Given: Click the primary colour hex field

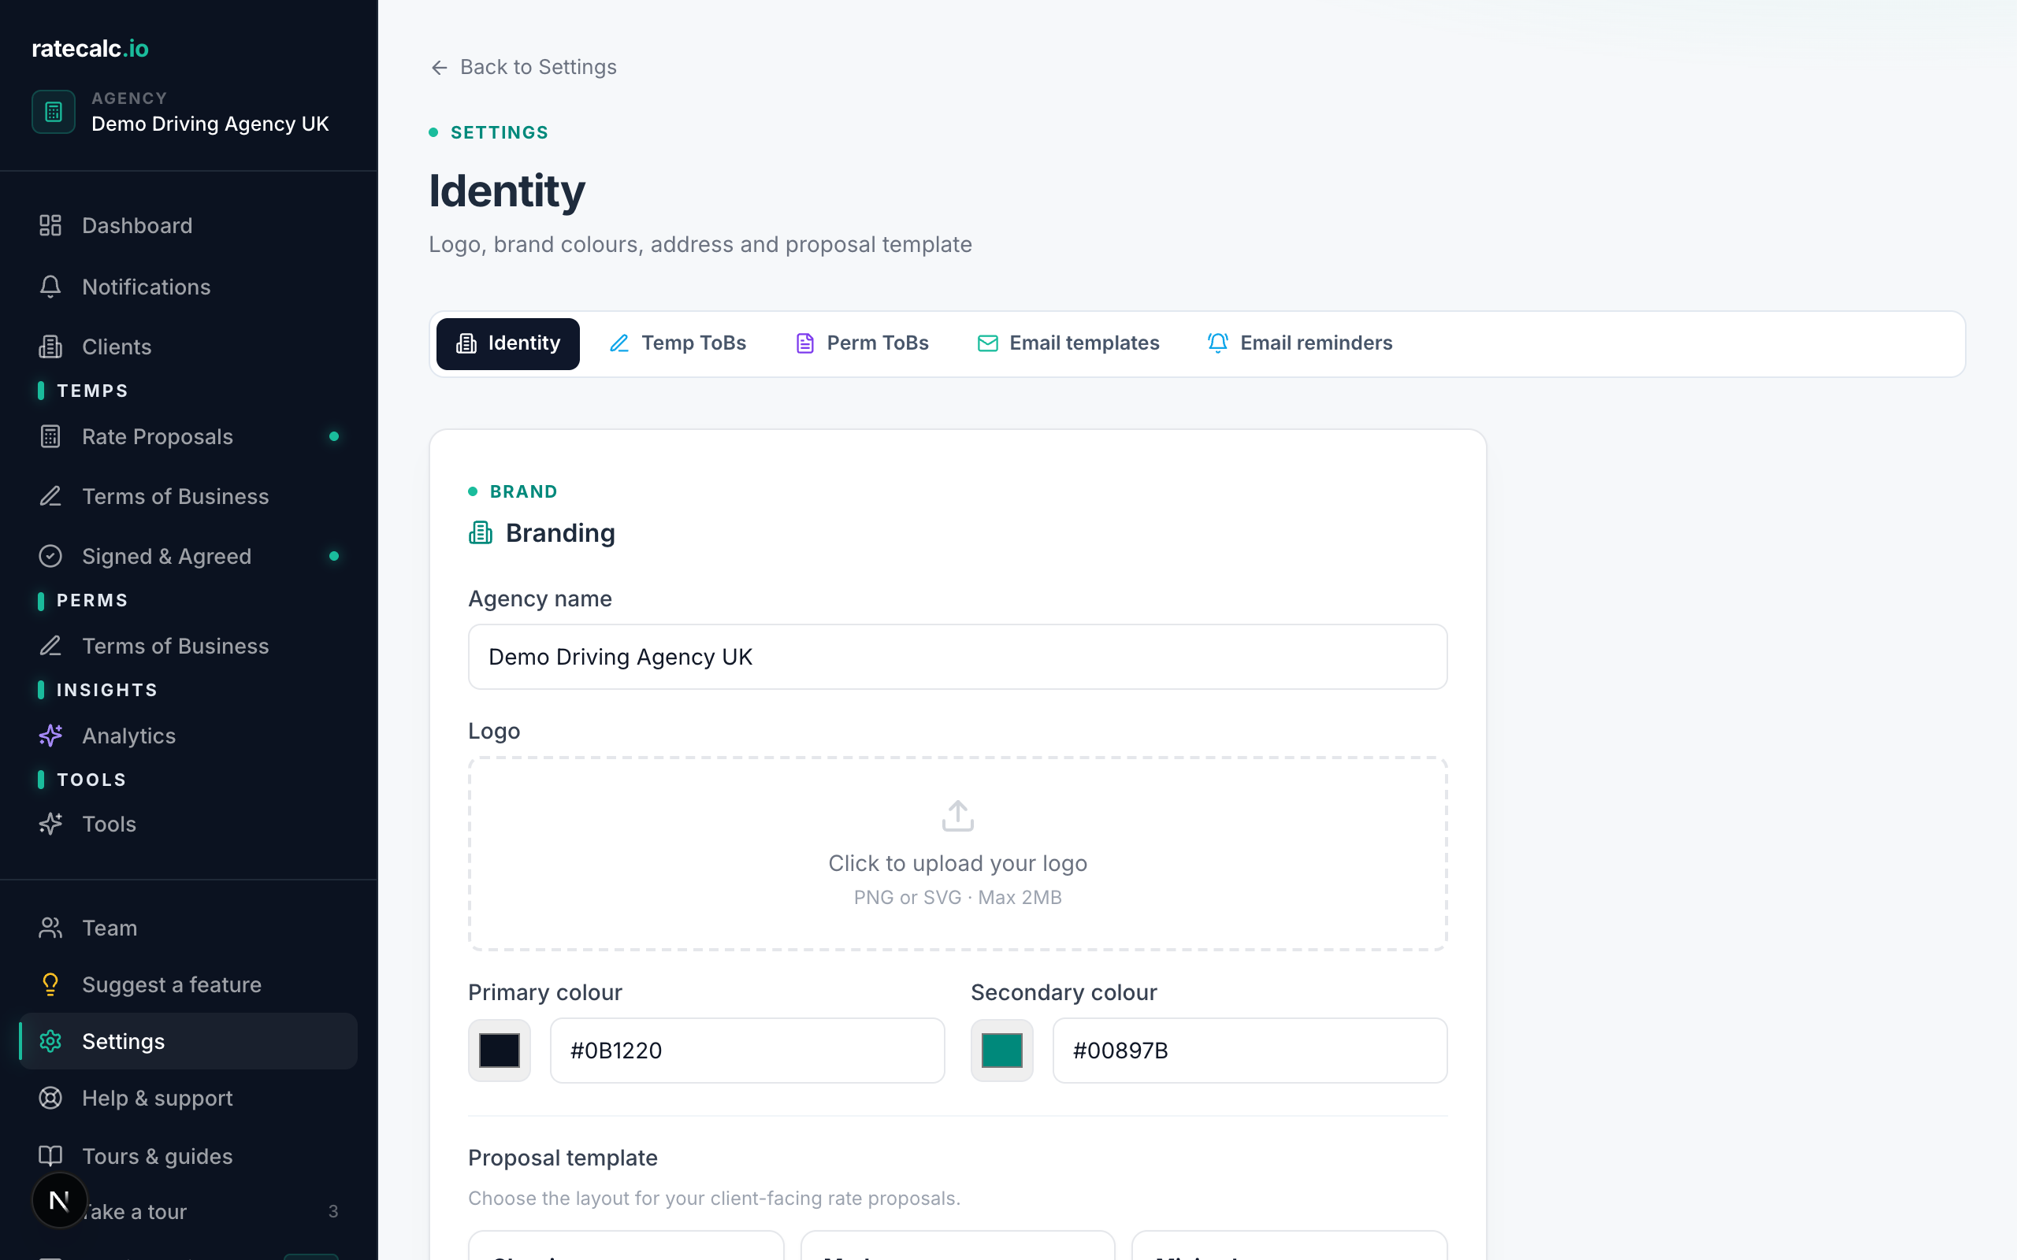Looking at the screenshot, I should 748,1050.
